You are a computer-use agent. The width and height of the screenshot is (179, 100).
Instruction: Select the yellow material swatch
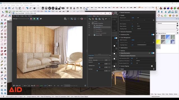(x=158, y=42)
